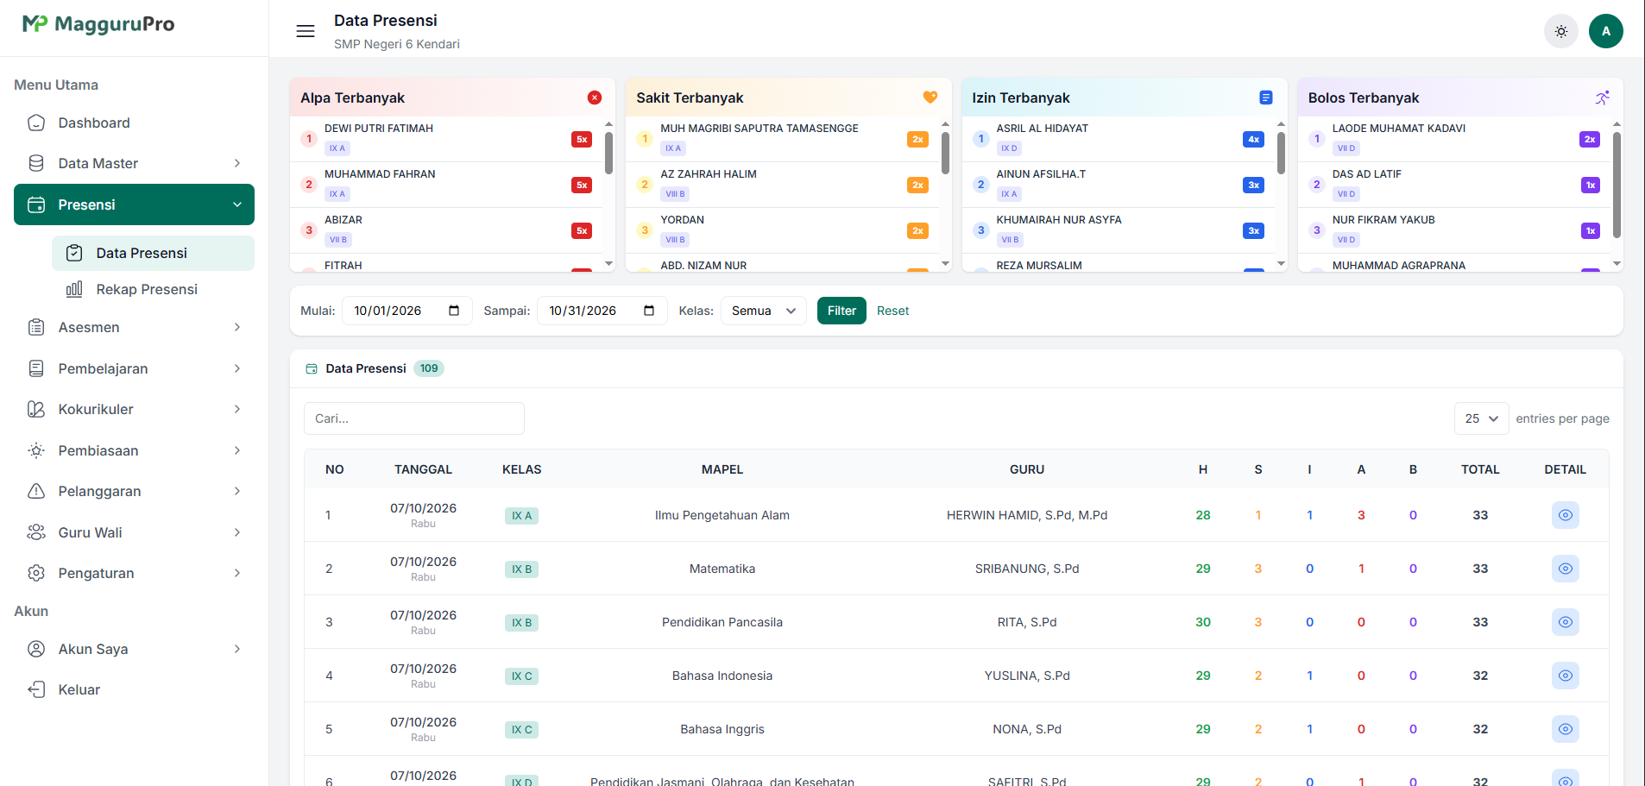Click the green Filter button

click(x=841, y=311)
